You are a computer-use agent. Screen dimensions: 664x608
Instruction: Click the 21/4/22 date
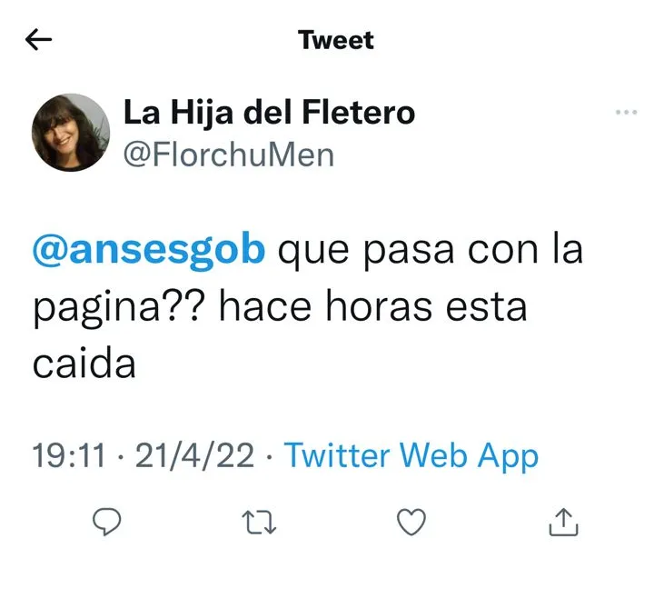194,456
